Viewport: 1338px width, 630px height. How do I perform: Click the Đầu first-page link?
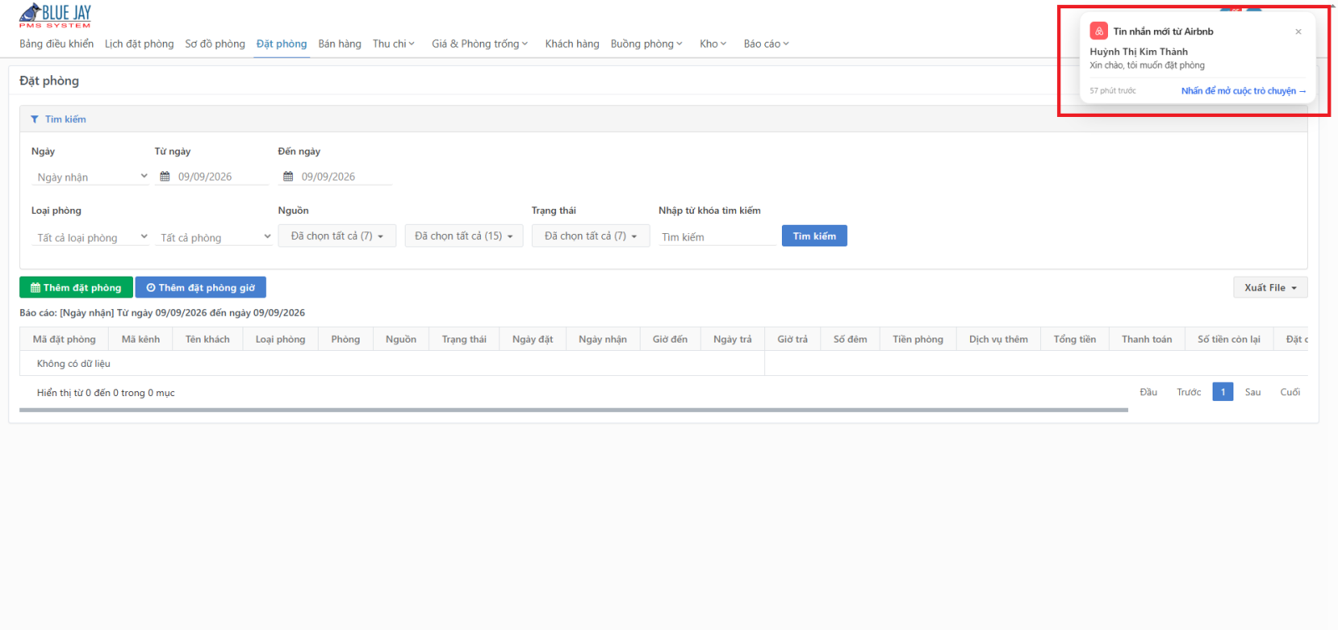tap(1148, 392)
